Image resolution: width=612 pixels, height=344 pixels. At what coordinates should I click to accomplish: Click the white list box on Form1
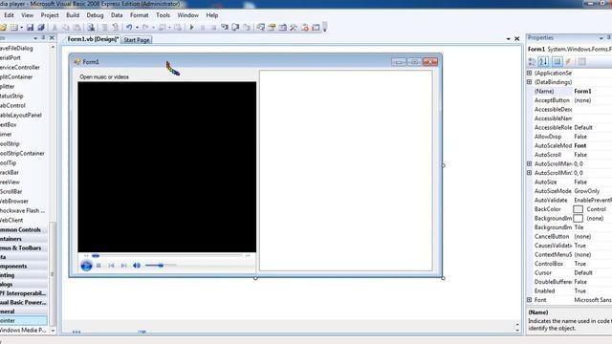(x=346, y=170)
